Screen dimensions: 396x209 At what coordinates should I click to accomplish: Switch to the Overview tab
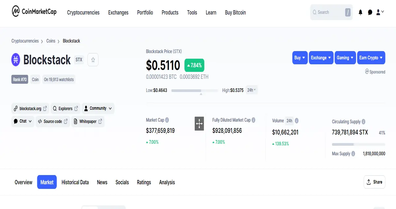[x=23, y=182]
